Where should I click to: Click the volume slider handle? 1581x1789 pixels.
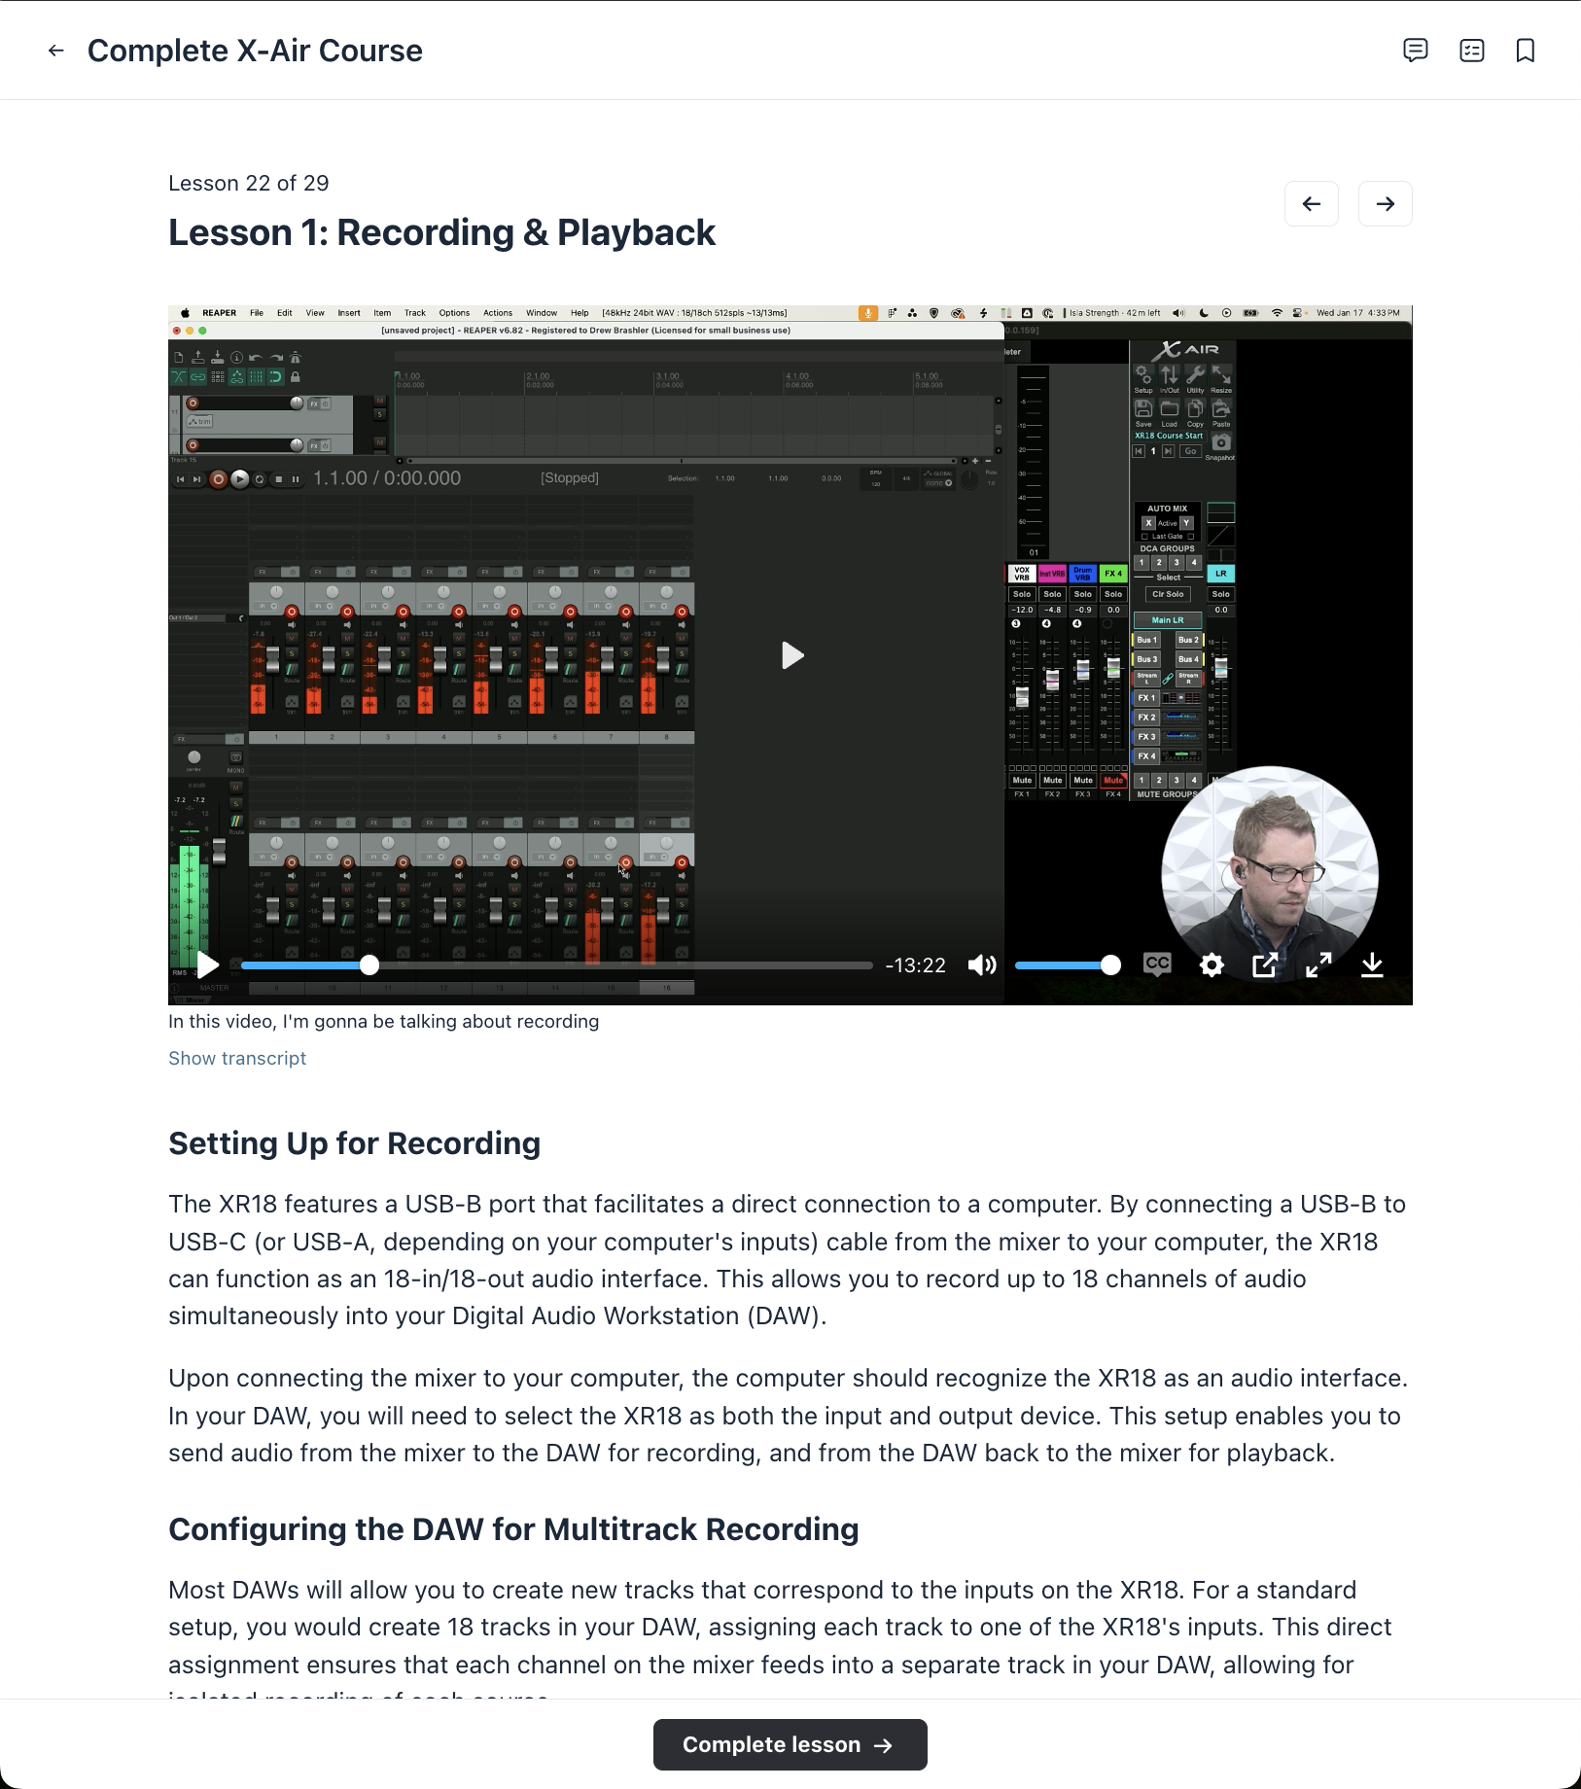click(1110, 965)
